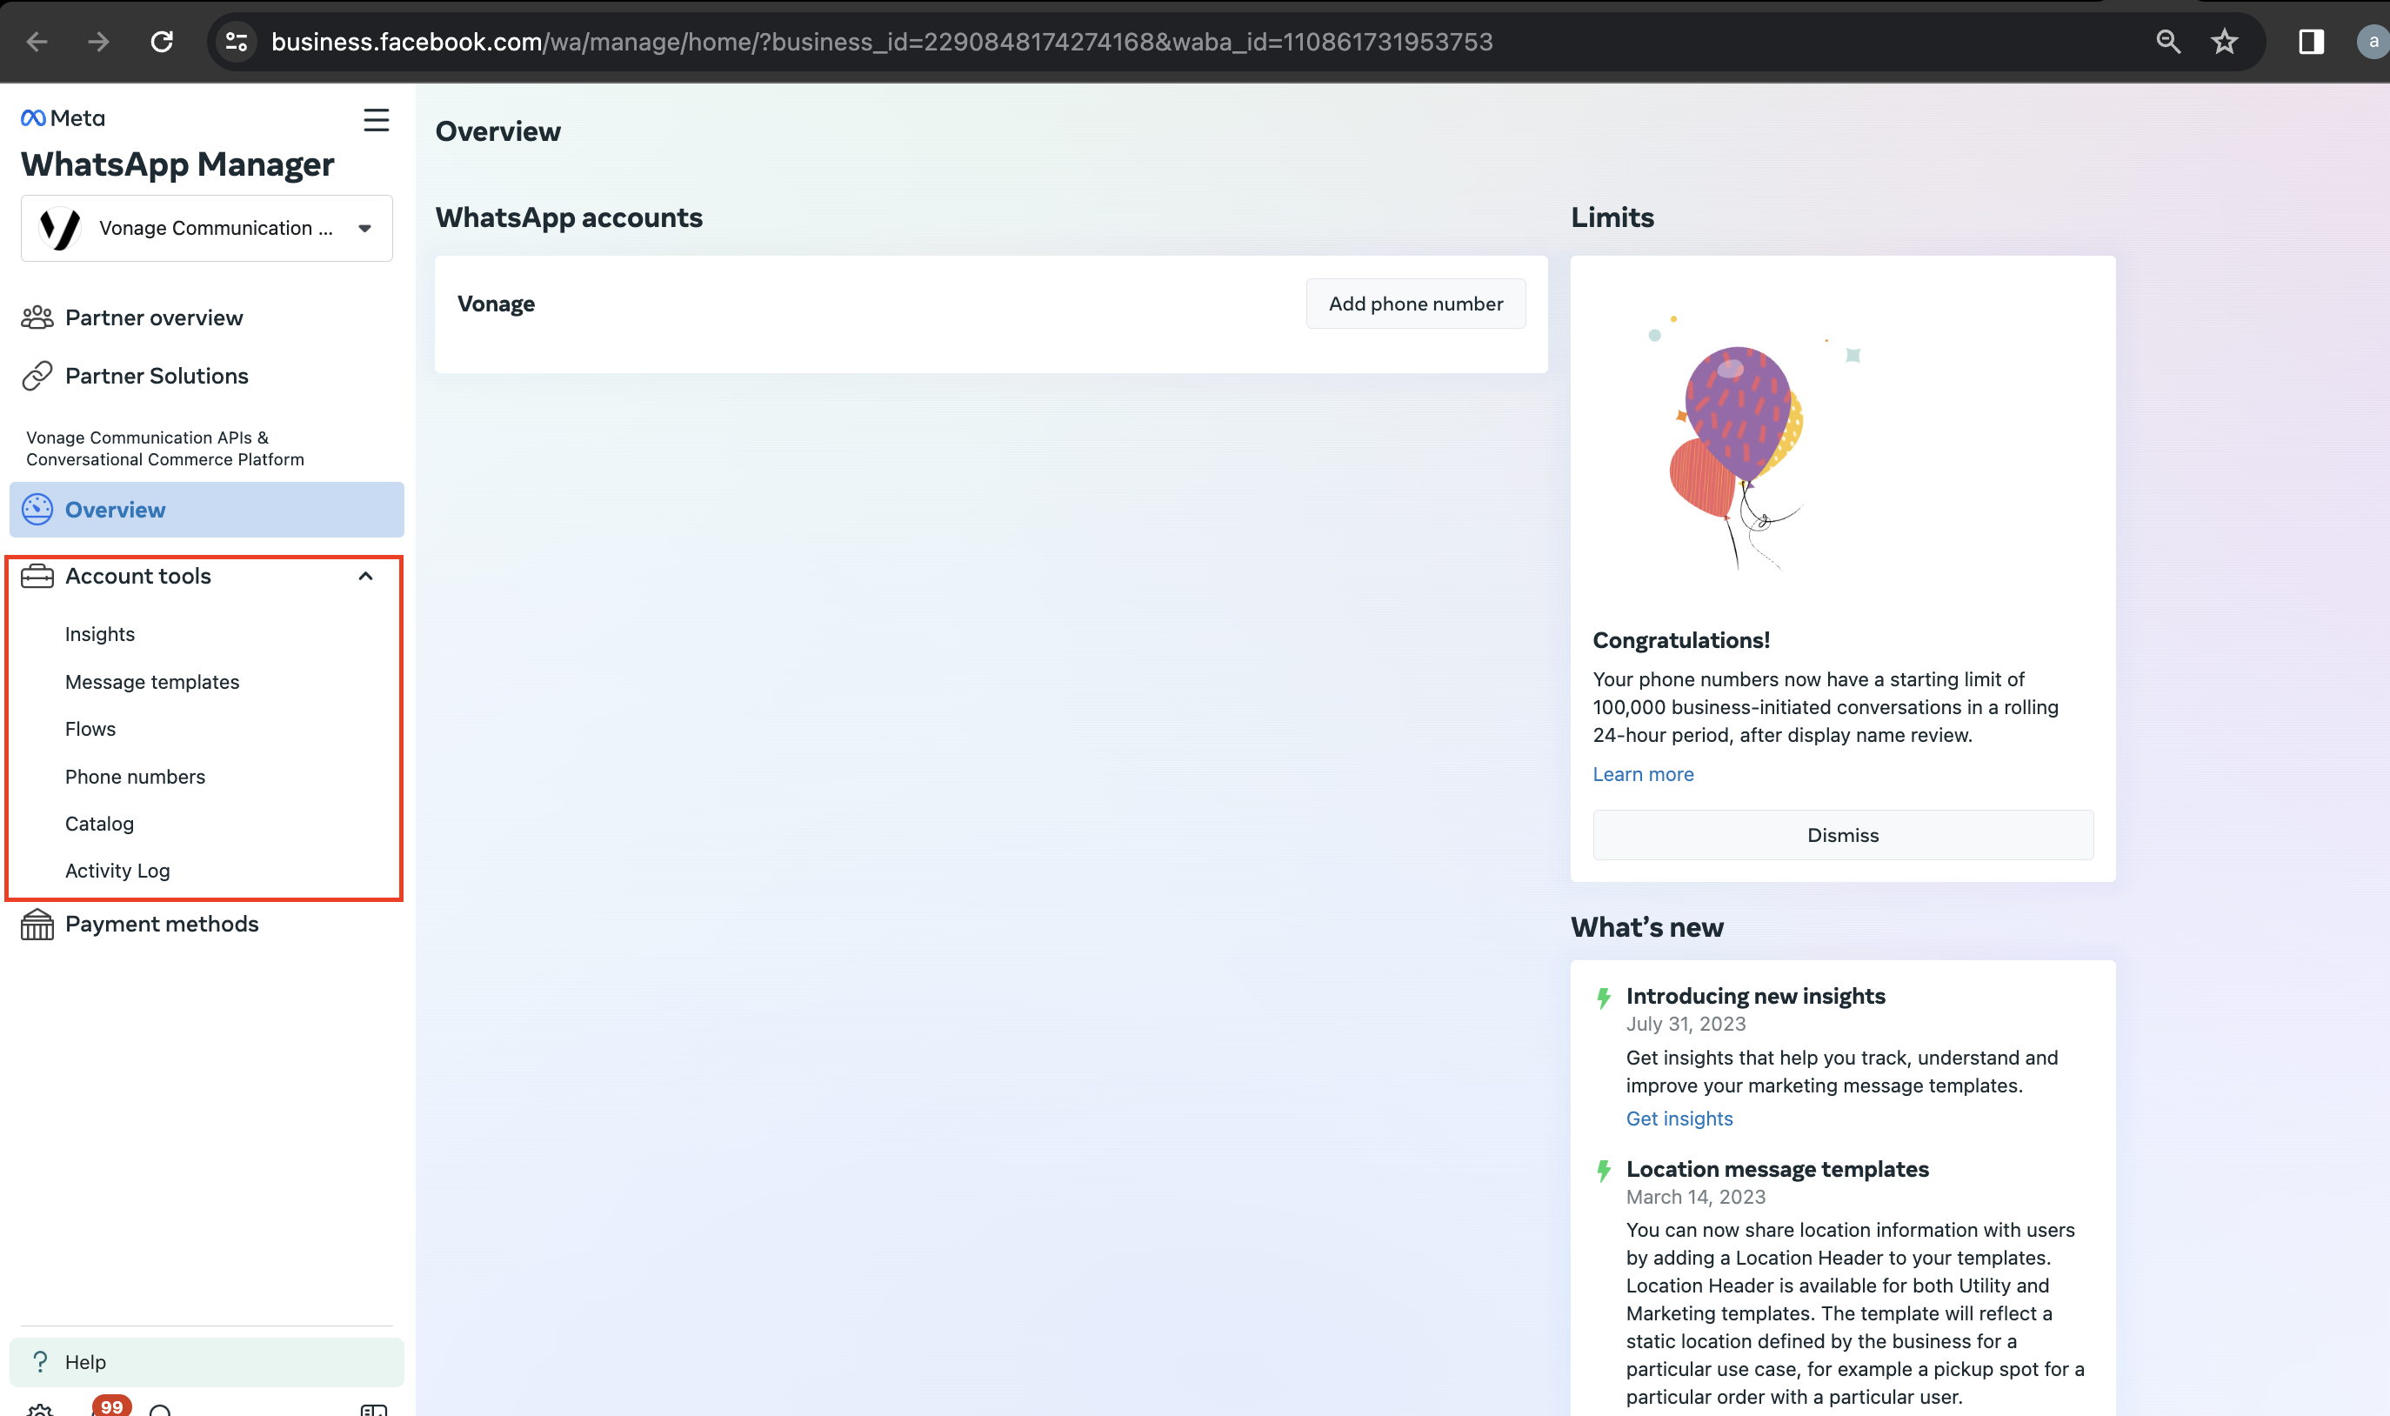This screenshot has height=1416, width=2390.
Task: Bookmark this page with star icon
Action: [2224, 41]
